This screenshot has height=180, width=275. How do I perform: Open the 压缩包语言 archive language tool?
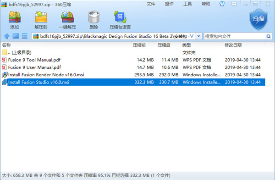click(x=120, y=17)
